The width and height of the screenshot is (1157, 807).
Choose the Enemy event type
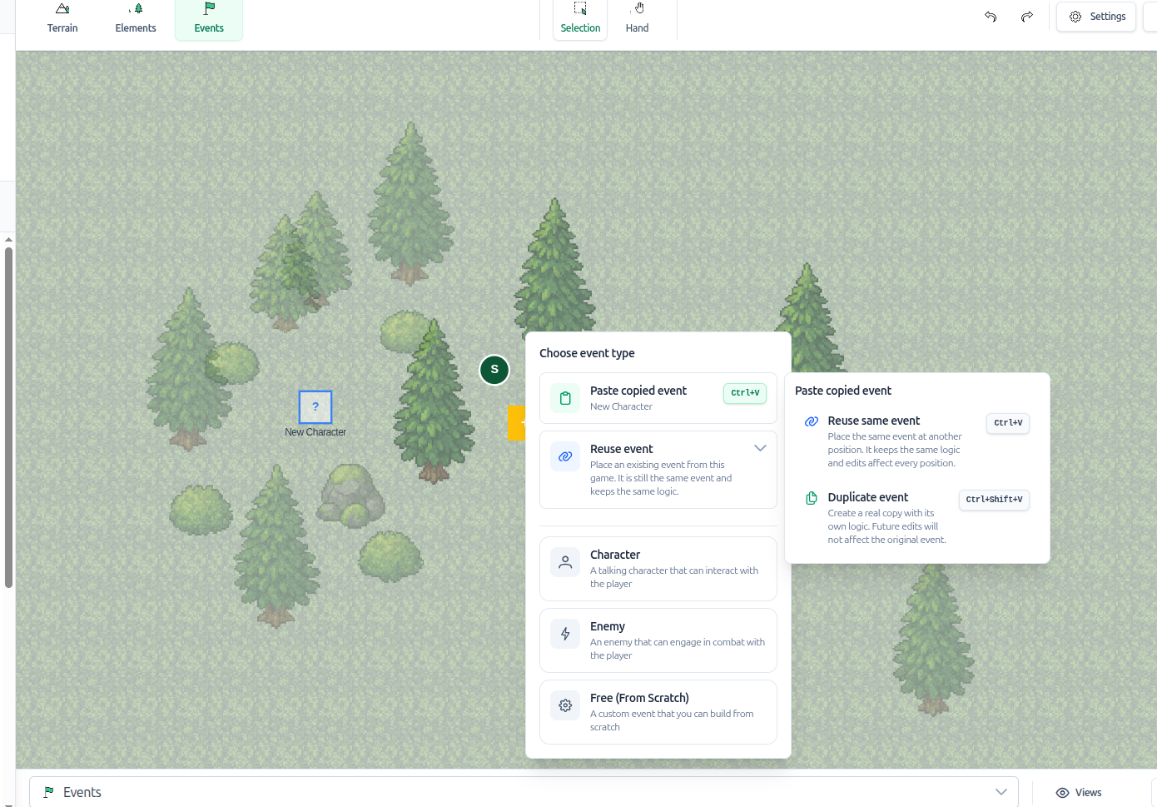(658, 640)
